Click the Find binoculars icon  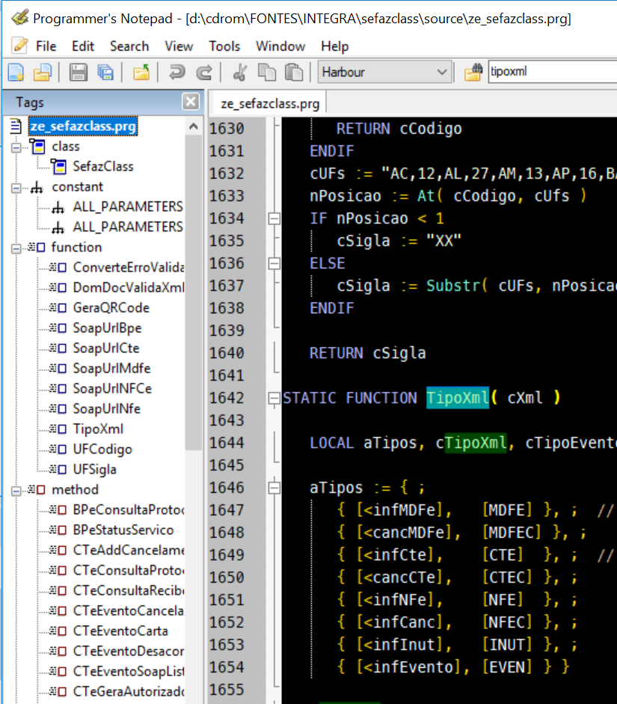point(473,73)
